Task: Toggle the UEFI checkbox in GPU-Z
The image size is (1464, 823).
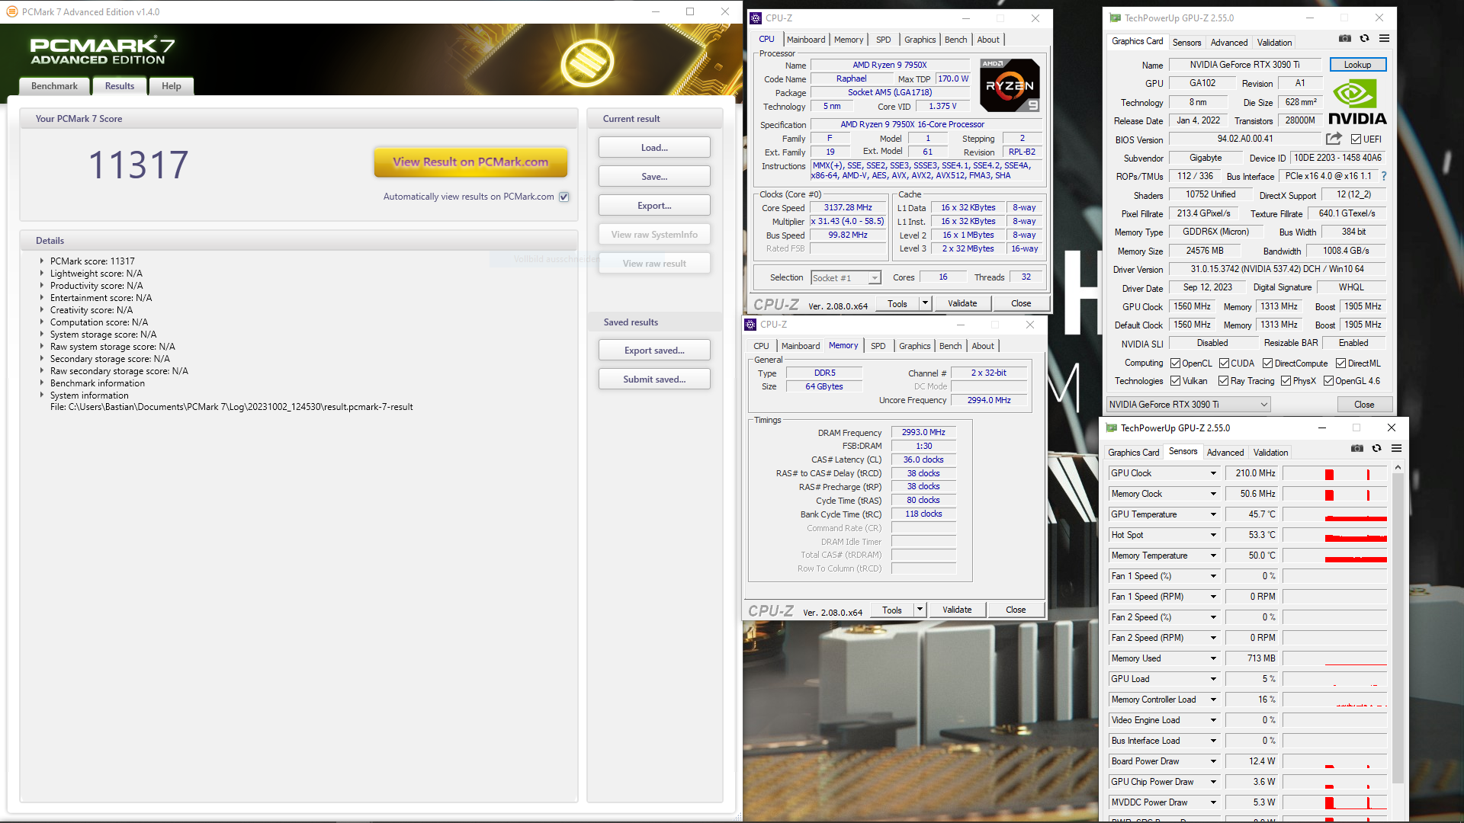Action: point(1356,139)
